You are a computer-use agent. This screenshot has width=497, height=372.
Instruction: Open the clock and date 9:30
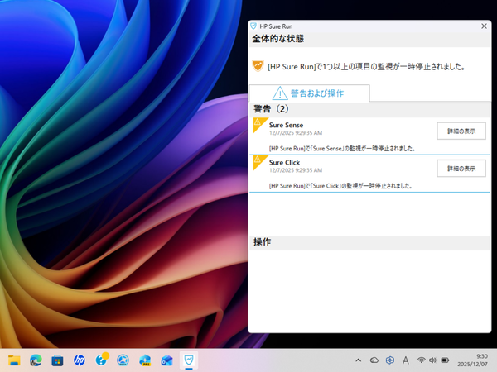[x=472, y=360]
